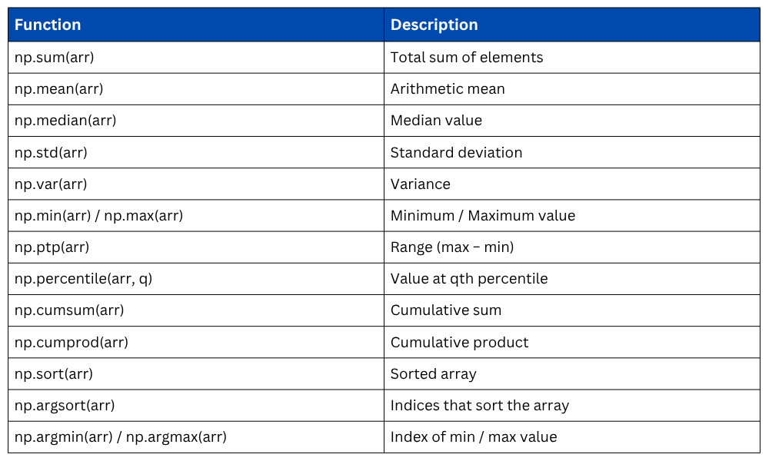Screen dimensions: 769x461
Task: Click the 'Total sum of elements' description
Action: pos(467,58)
